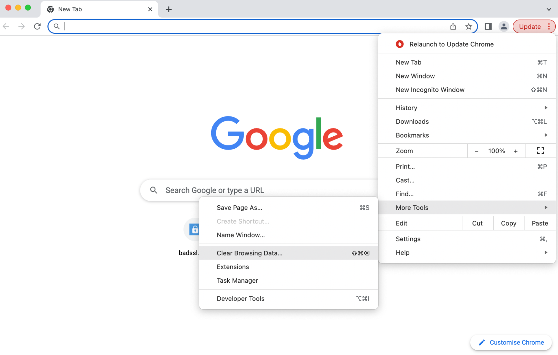This screenshot has width=558, height=355.
Task: Click the Chrome profile avatar icon
Action: tap(504, 26)
